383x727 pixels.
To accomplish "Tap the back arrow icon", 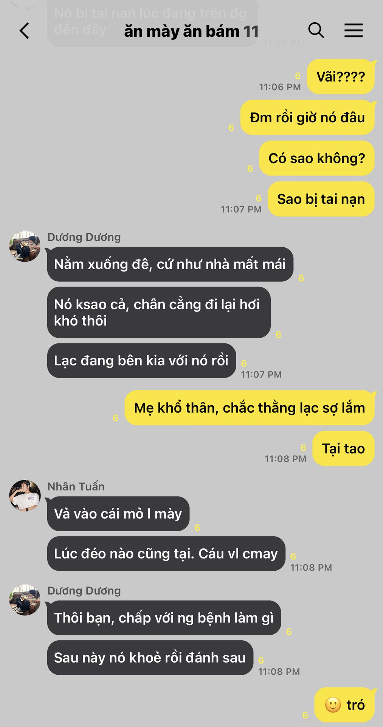I will click(24, 31).
